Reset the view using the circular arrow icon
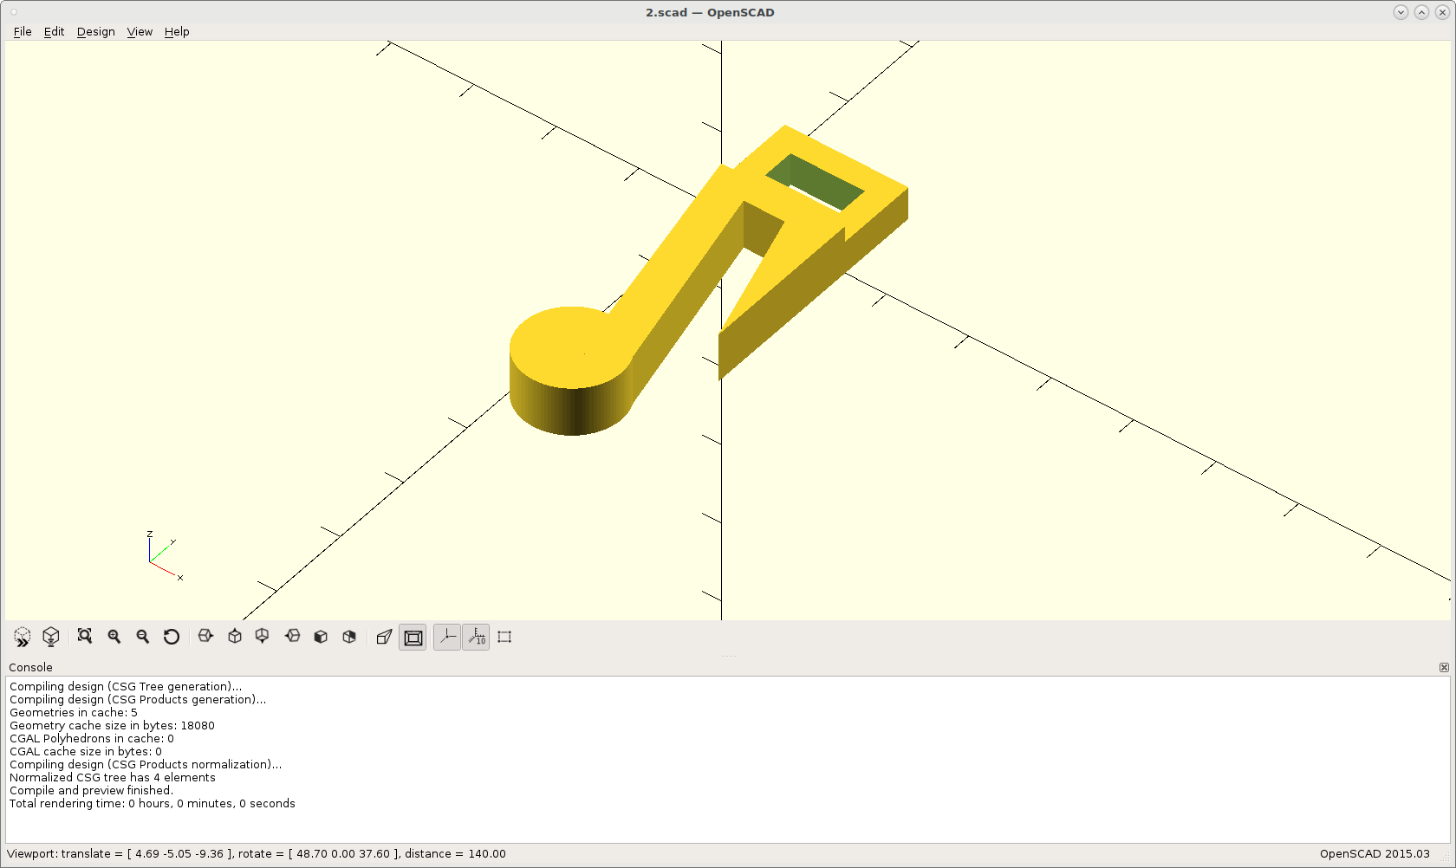Screen dimensions: 1456x868 coord(172,637)
